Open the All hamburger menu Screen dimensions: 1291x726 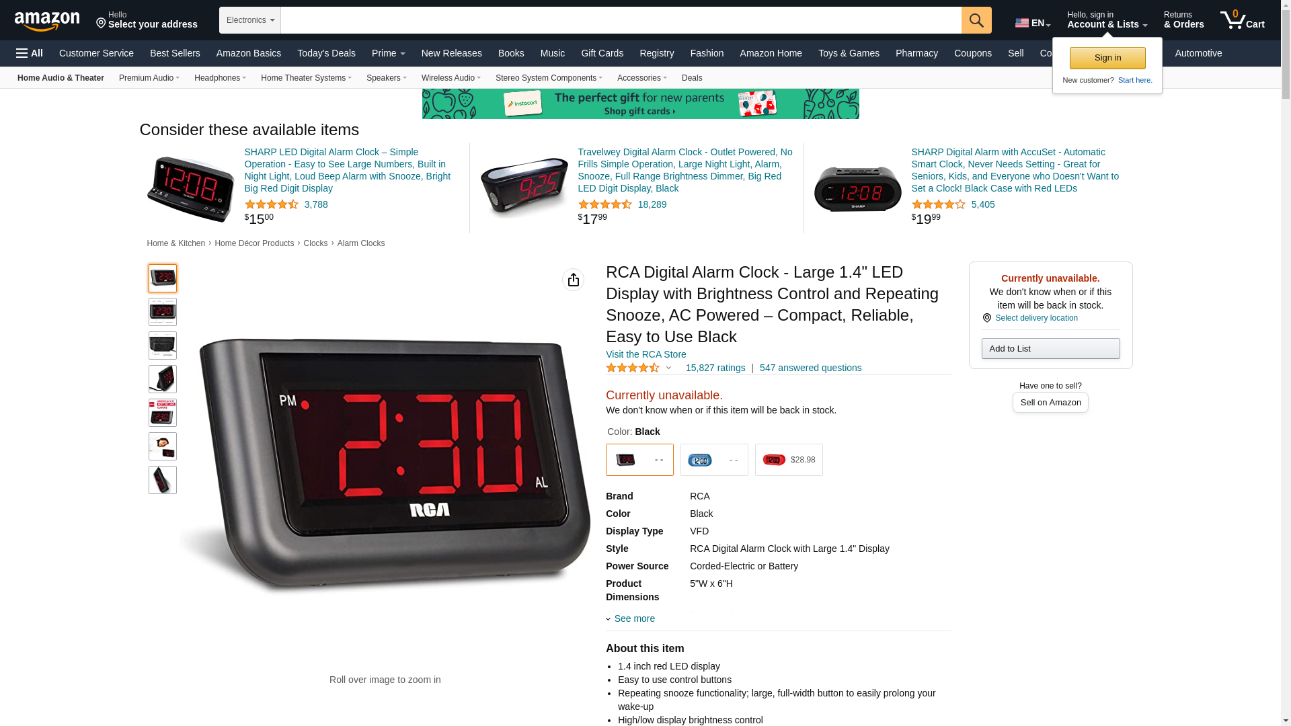point(30,53)
